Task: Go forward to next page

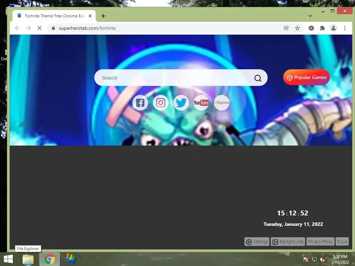Action: (28, 28)
